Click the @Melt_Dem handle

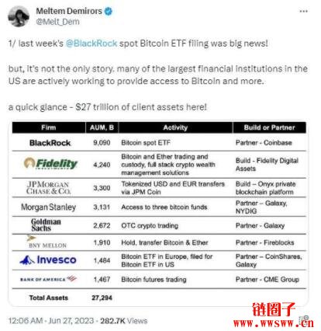click(57, 22)
